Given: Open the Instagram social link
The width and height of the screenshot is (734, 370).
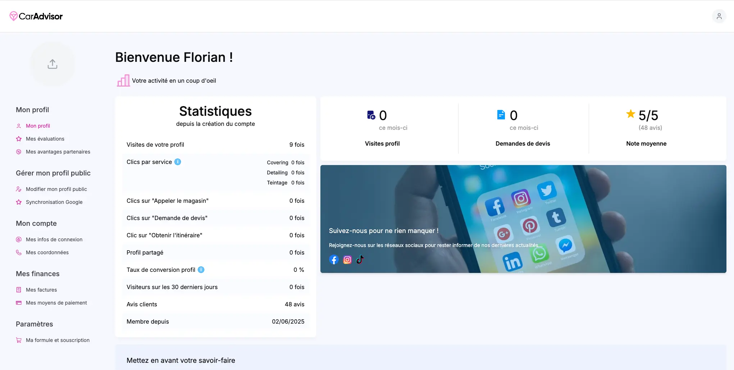Looking at the screenshot, I should coord(347,260).
